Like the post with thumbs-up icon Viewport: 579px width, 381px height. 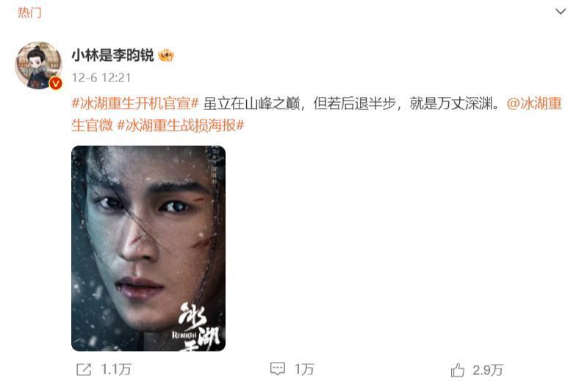458,369
